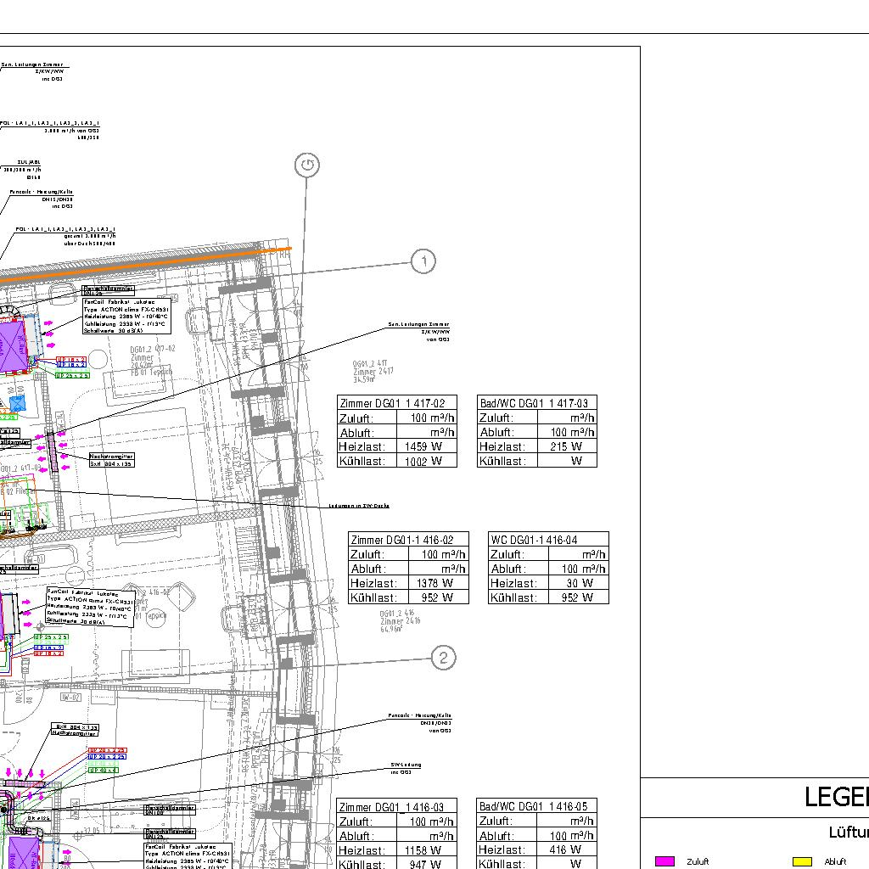Click the yellow Abluft legend swatch
Screen dimensions: 869x869
[802, 861]
